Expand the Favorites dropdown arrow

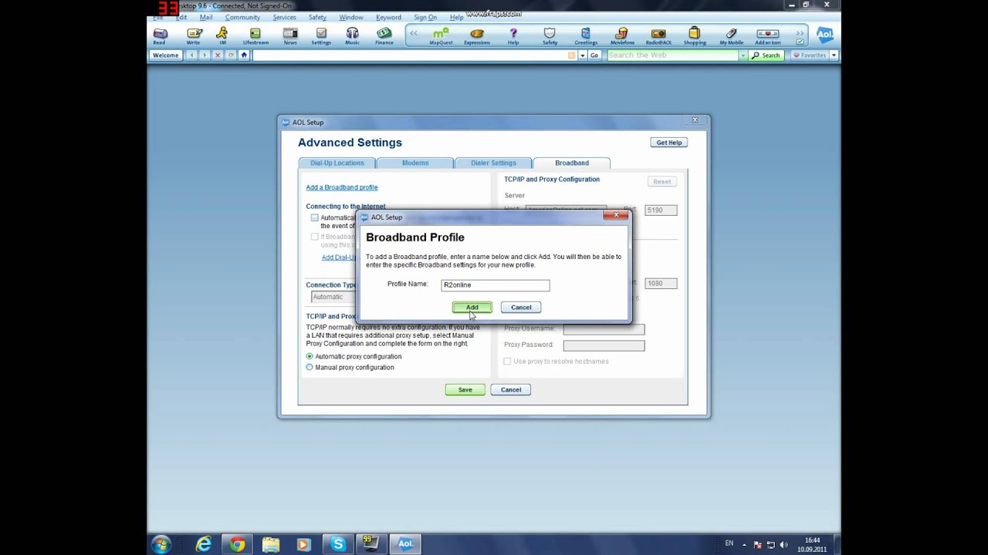pyautogui.click(x=834, y=55)
